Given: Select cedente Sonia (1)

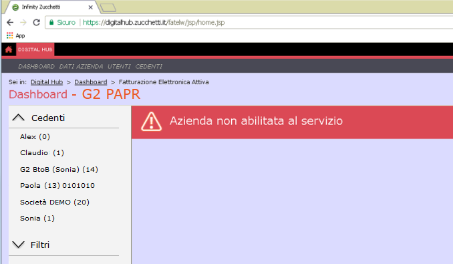Looking at the screenshot, I should tap(37, 218).
